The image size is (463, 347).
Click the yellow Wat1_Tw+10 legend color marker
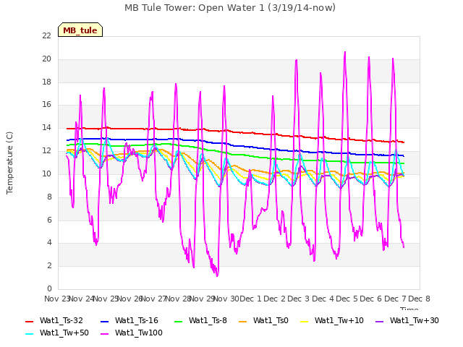304,321
